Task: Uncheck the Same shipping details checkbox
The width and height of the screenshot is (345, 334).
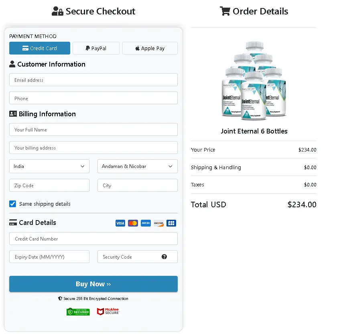Action: pos(12,204)
